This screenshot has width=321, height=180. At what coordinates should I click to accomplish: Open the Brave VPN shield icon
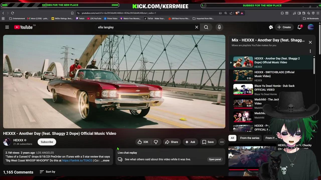pos(313,13)
